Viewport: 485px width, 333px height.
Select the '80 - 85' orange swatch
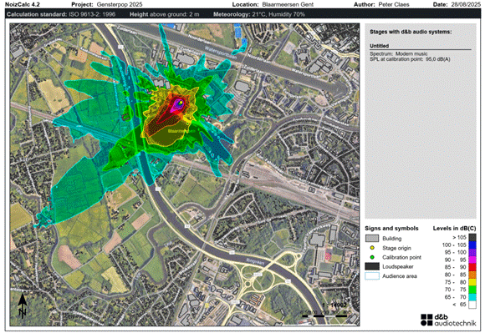[x=472, y=275]
